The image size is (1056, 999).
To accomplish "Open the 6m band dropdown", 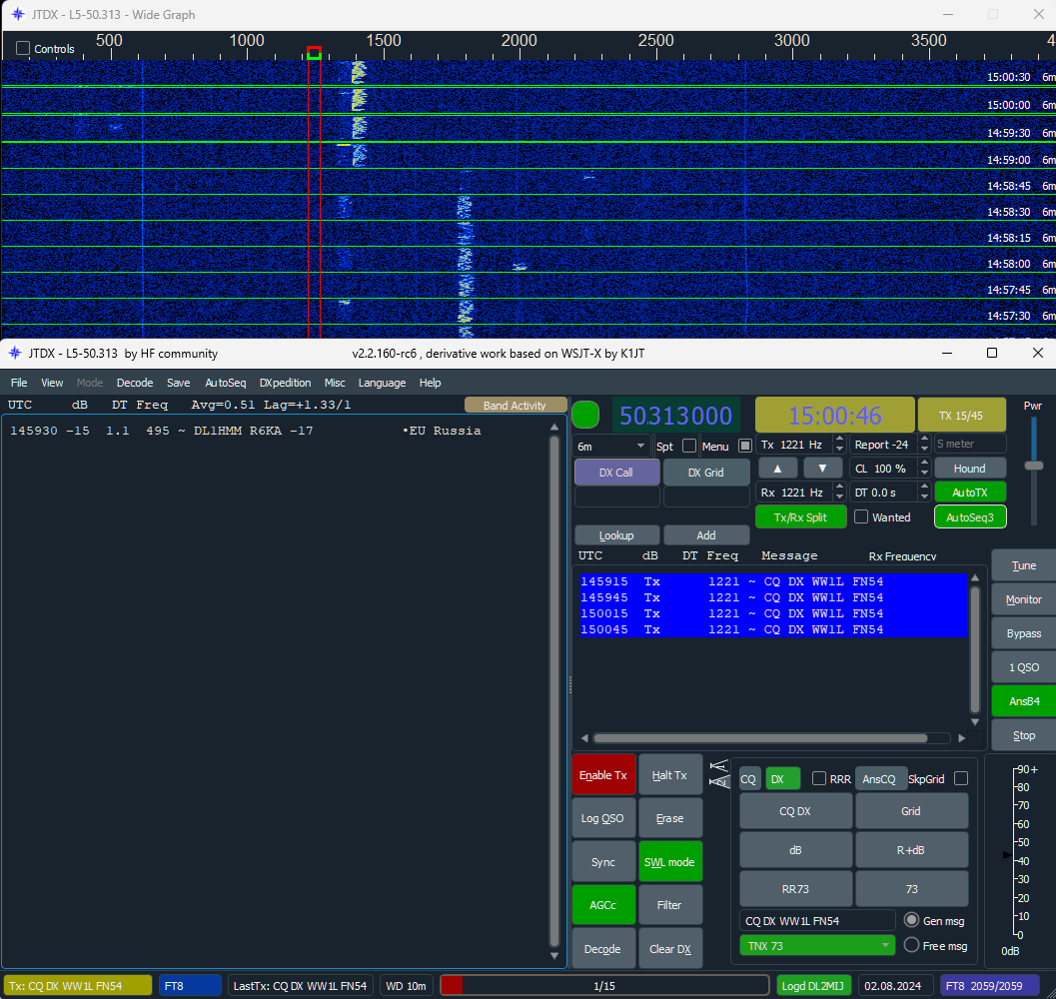I will (x=610, y=446).
